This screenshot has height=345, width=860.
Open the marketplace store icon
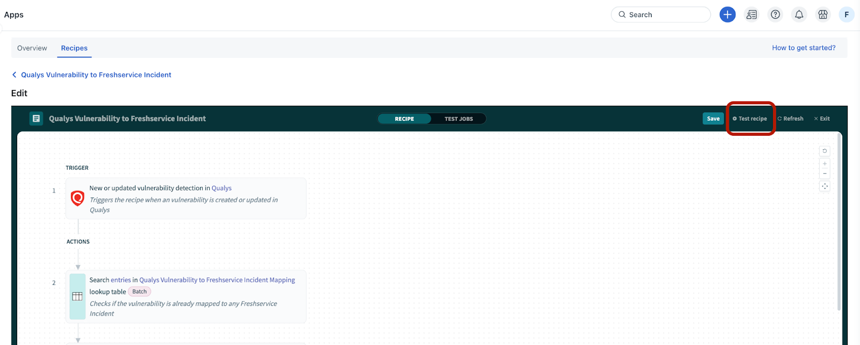click(823, 14)
